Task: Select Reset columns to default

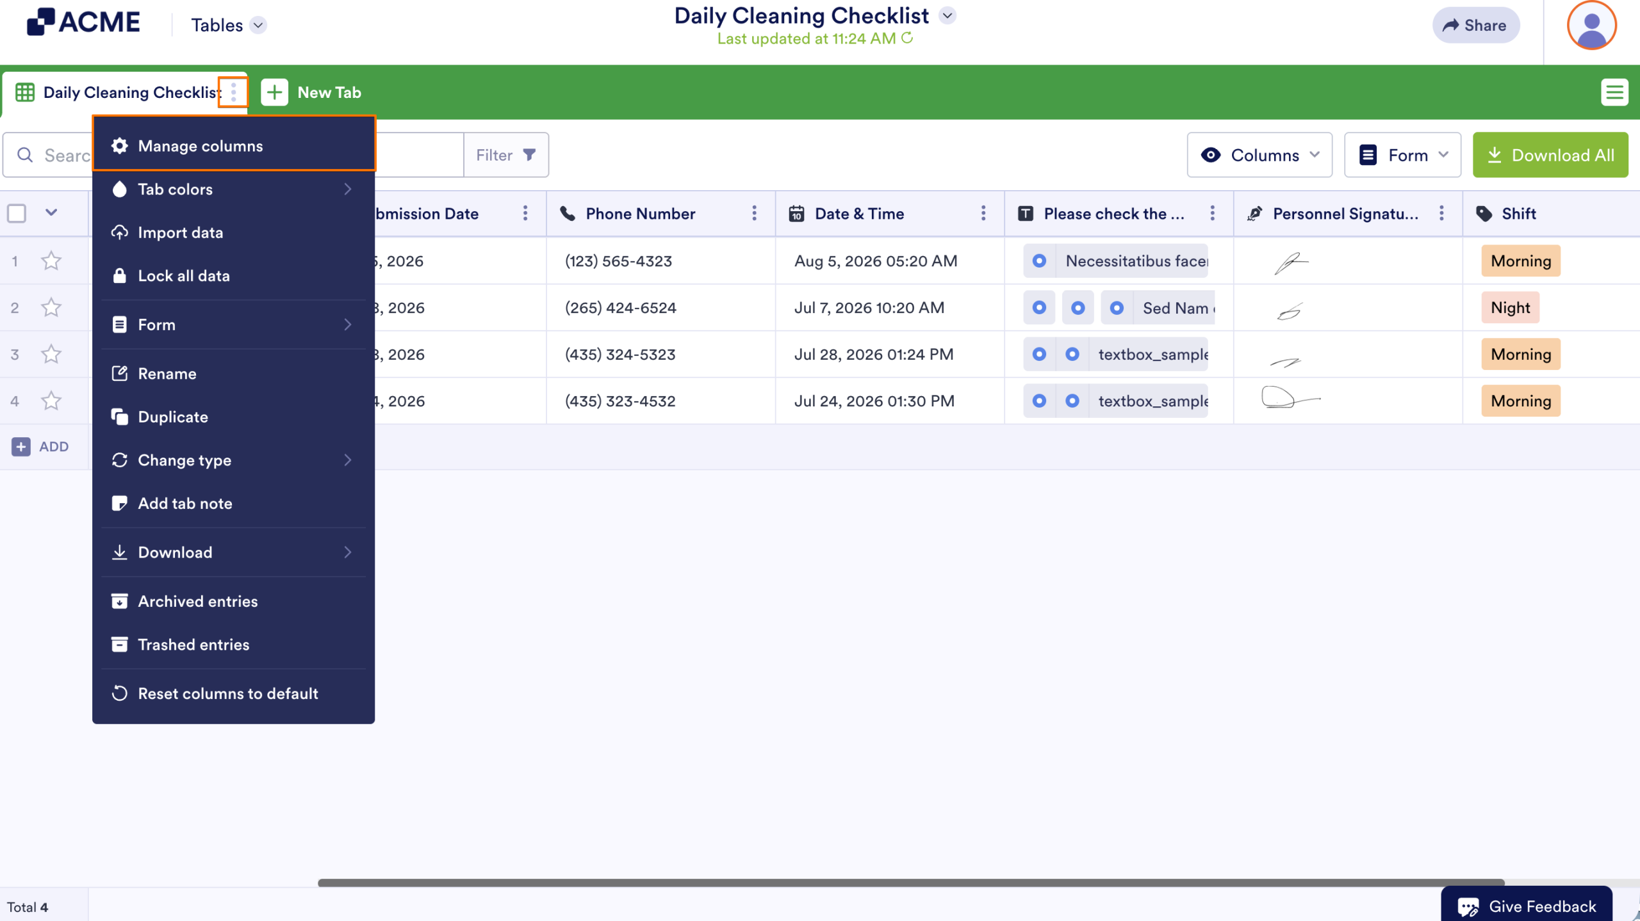Action: 233,694
